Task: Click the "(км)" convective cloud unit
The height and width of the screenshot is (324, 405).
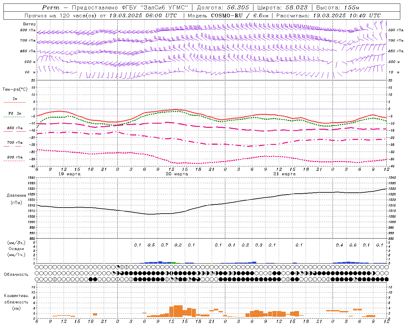Action: click(x=16, y=308)
